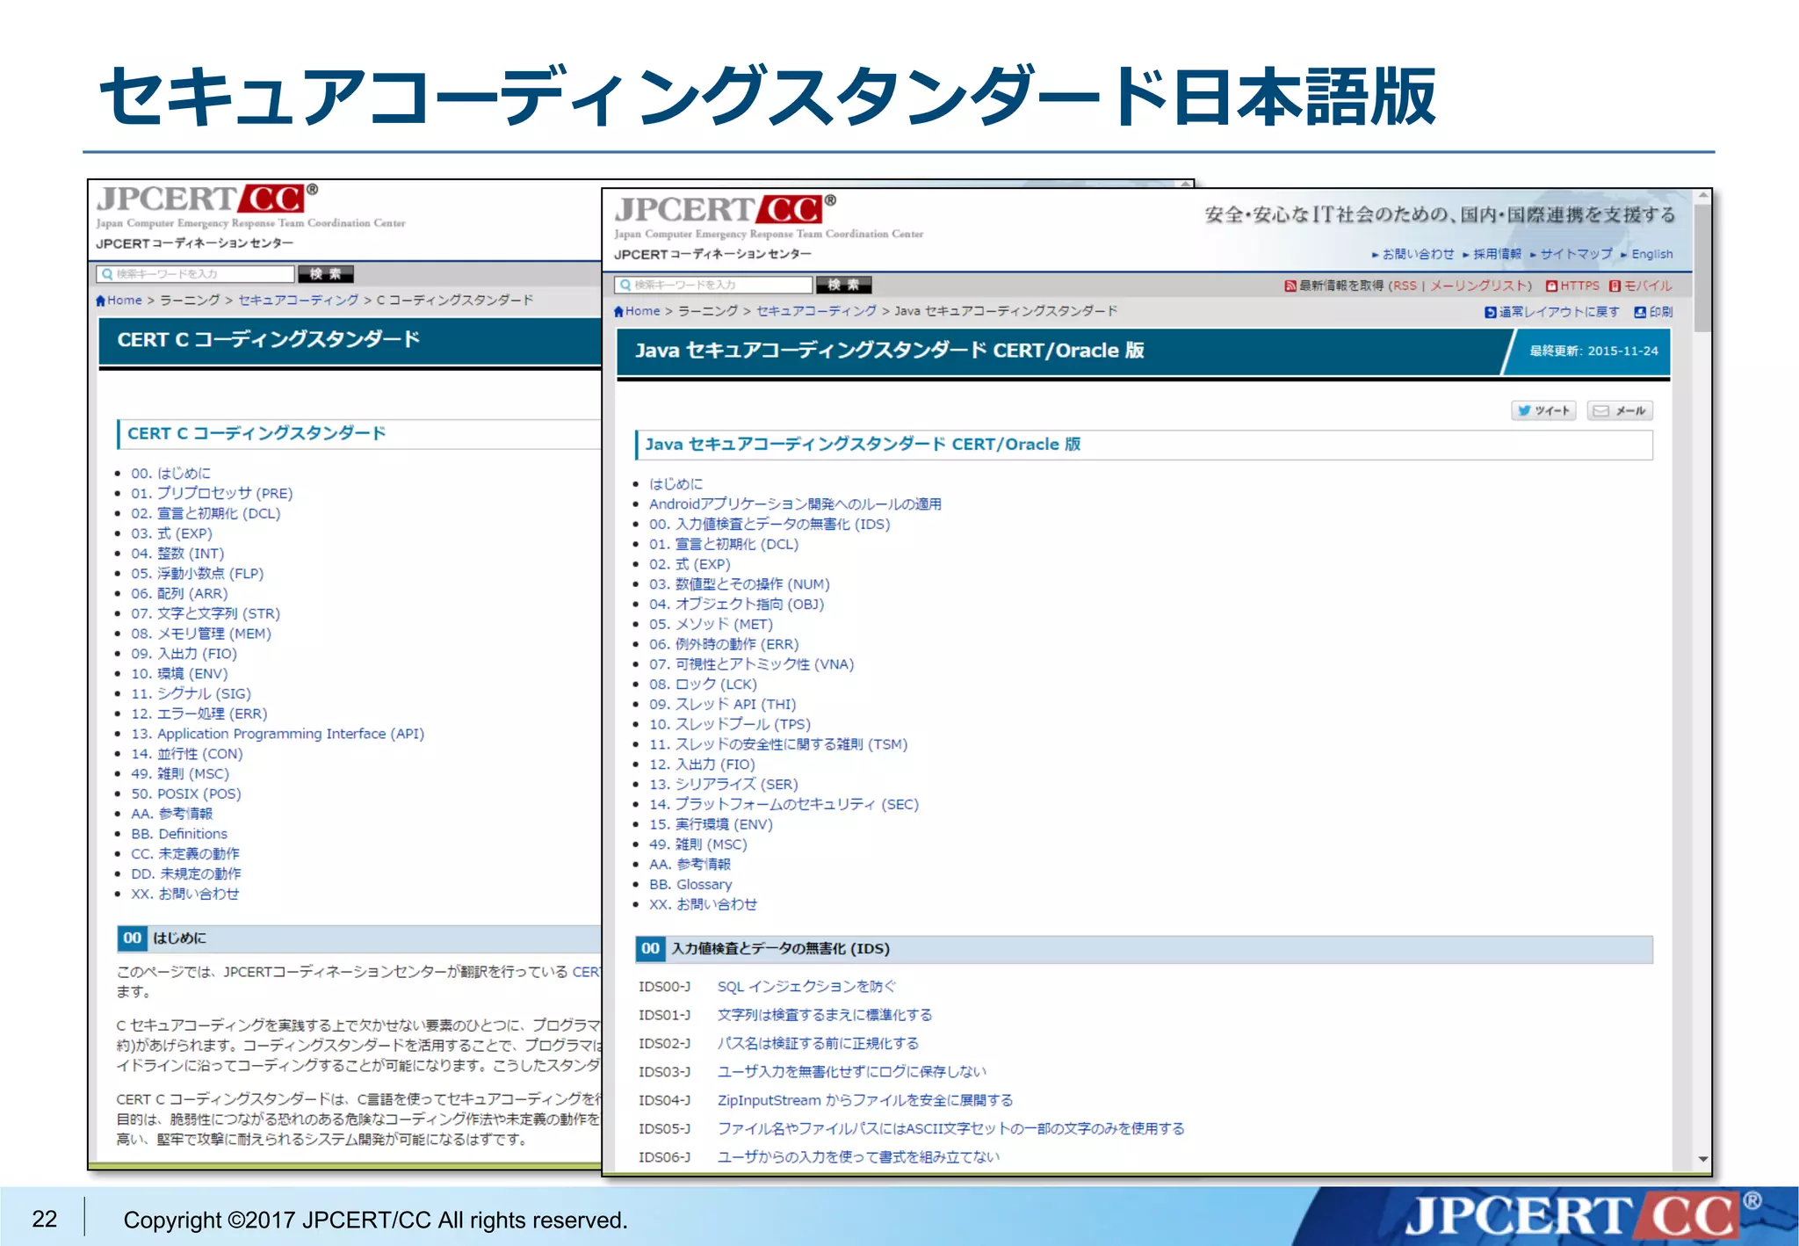Click the HTTPS icon link
Image resolution: width=1799 pixels, height=1246 pixels.
[1551, 286]
